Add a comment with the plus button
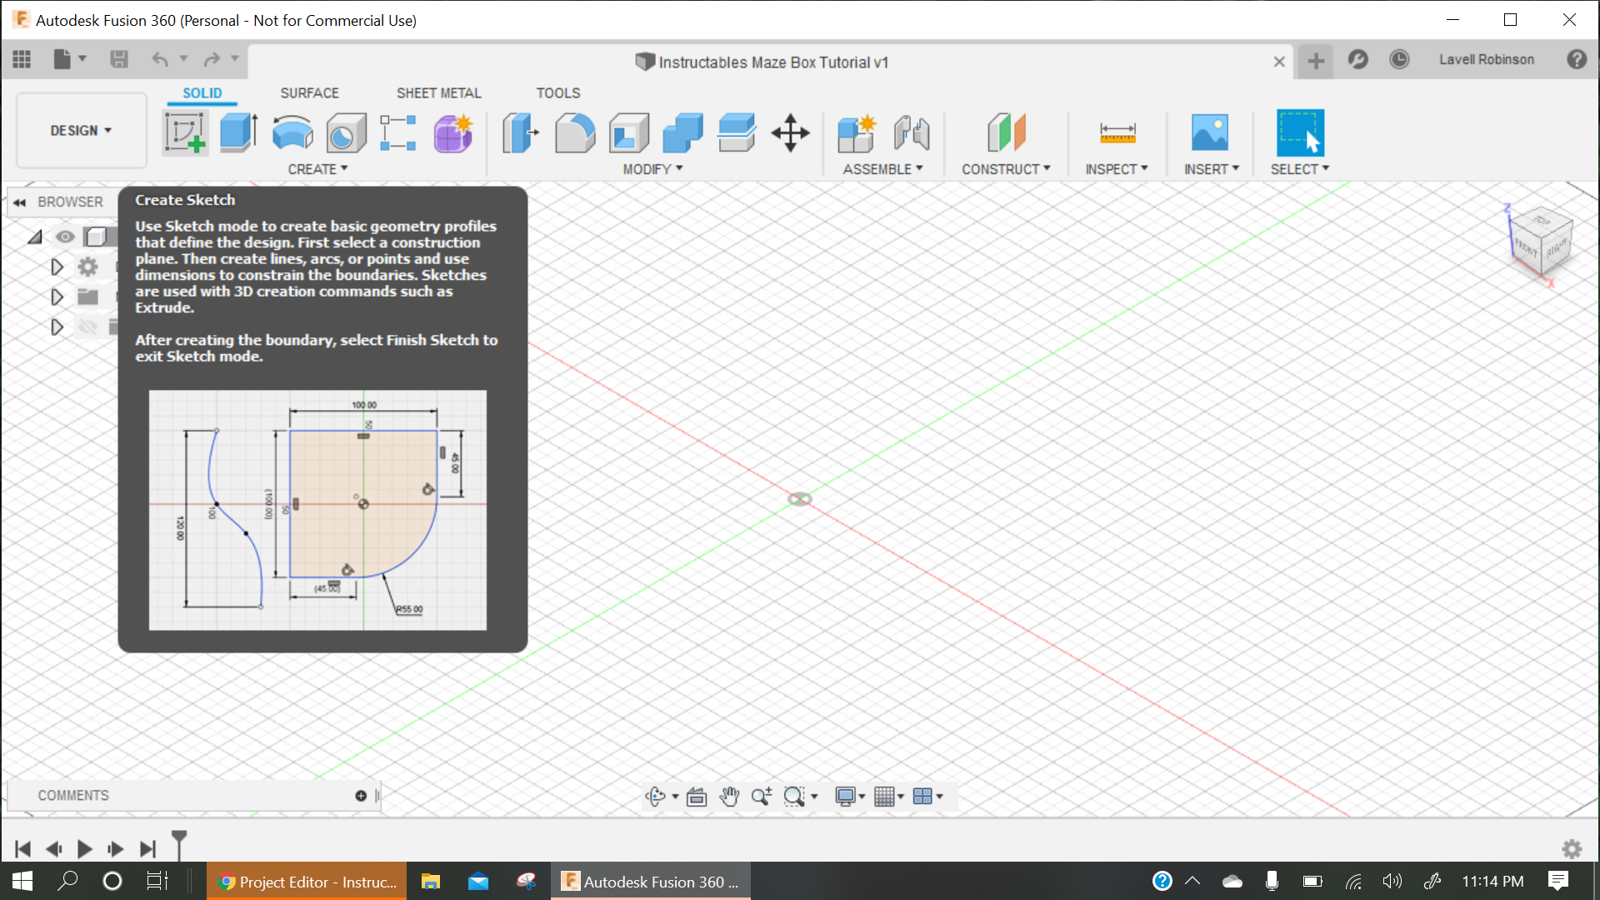Image resolution: width=1600 pixels, height=900 pixels. pyautogui.click(x=361, y=796)
